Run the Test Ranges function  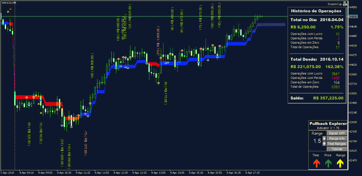click(x=337, y=144)
